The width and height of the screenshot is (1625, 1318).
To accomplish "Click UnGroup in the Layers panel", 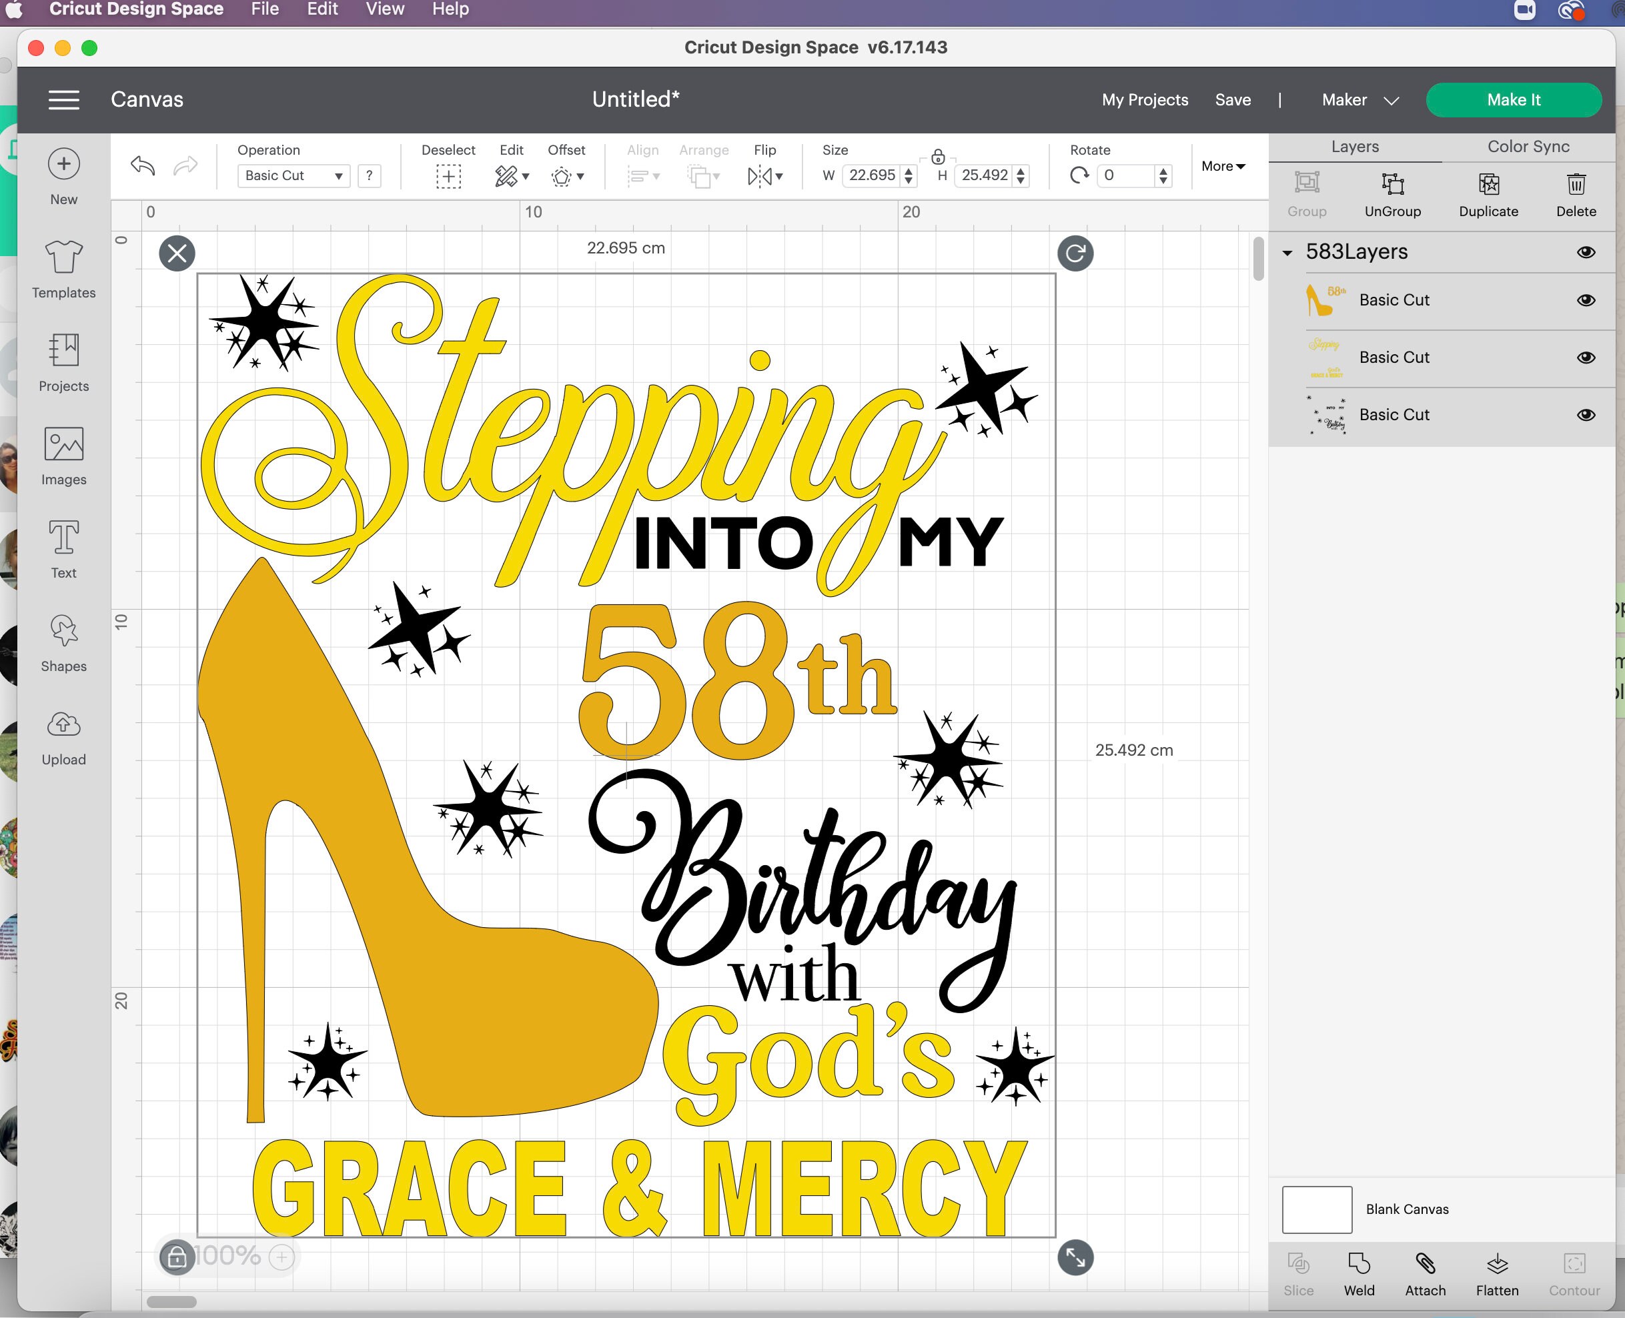I will [x=1393, y=195].
